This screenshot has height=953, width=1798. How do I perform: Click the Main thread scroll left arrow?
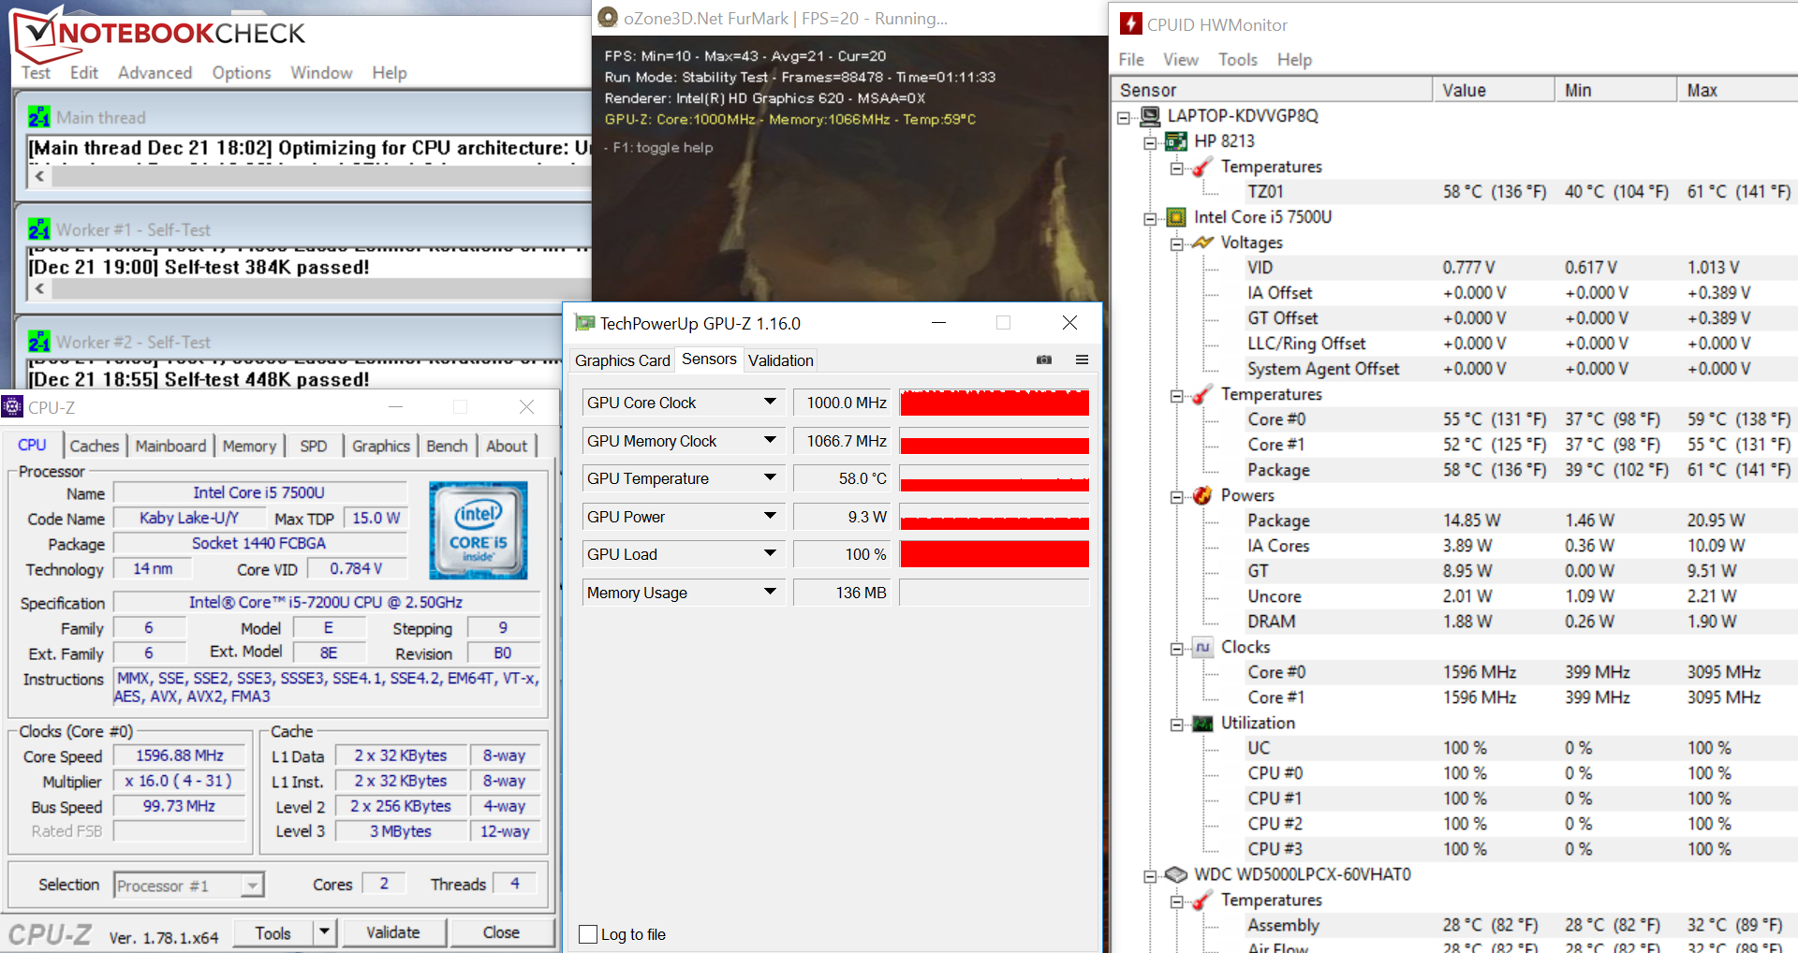(39, 176)
